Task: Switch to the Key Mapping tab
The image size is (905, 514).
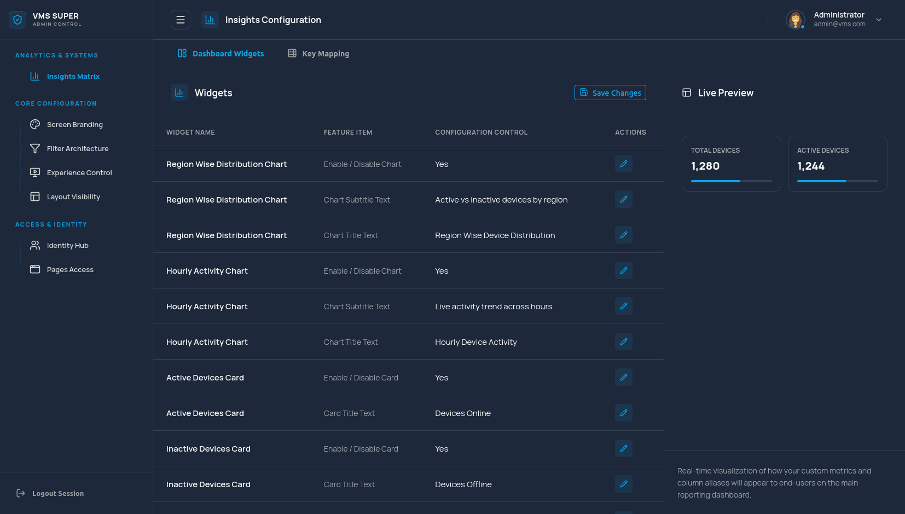Action: click(x=318, y=54)
